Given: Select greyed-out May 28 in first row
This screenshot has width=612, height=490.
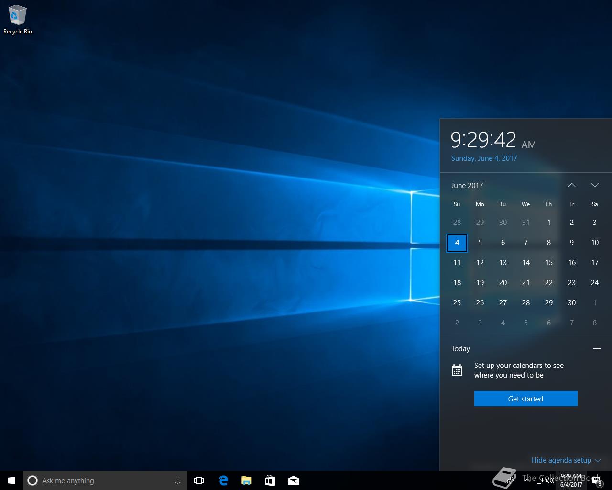Looking at the screenshot, I should point(457,223).
